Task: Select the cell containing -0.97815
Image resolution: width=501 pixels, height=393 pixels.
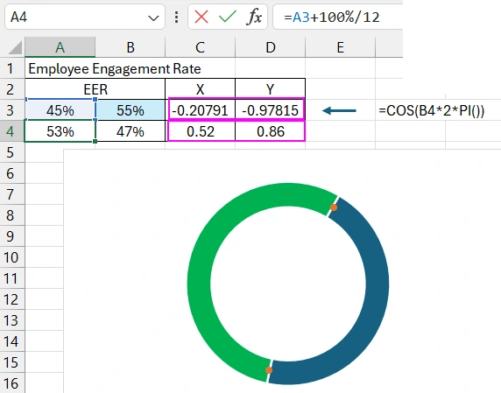Action: point(271,110)
